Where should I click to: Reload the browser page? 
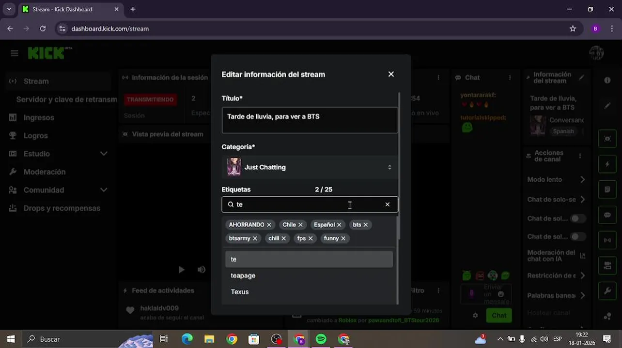click(x=43, y=29)
